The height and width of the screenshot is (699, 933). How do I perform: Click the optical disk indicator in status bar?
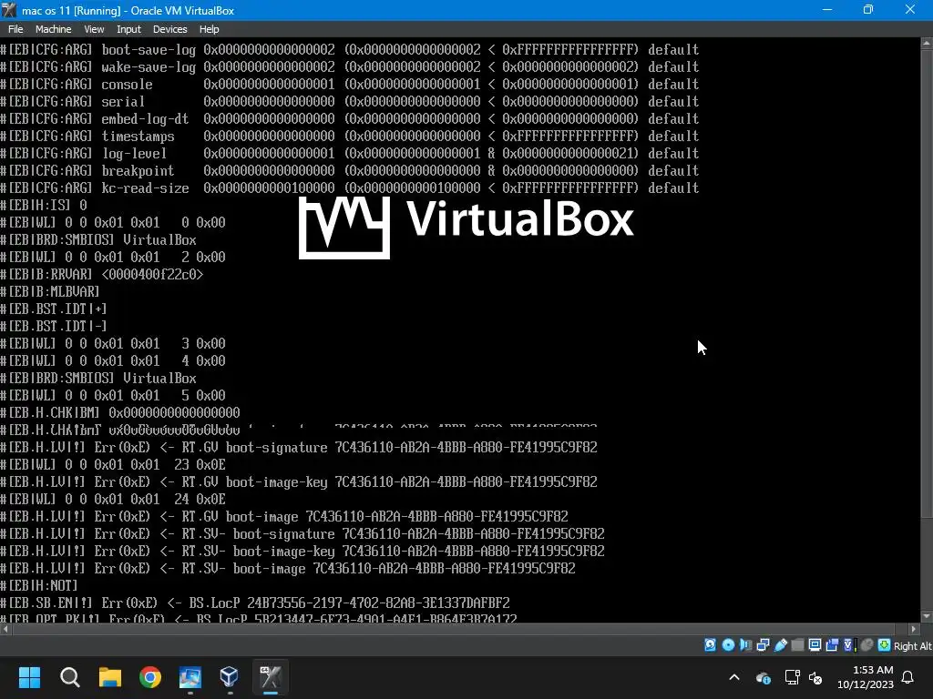[728, 645]
